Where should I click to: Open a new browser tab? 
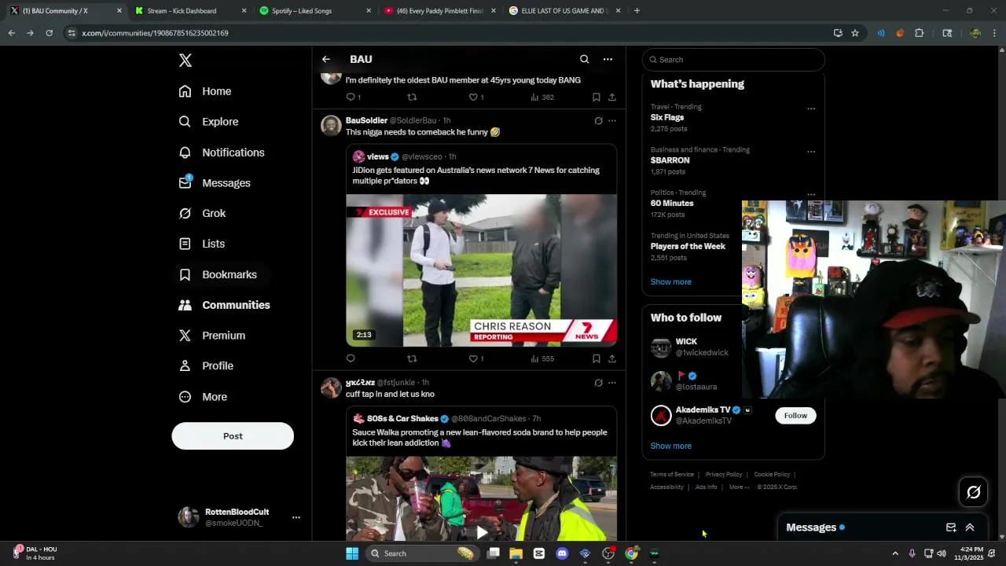[637, 11]
